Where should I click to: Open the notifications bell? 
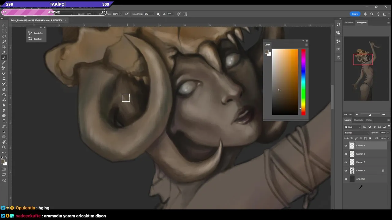click(x=365, y=14)
